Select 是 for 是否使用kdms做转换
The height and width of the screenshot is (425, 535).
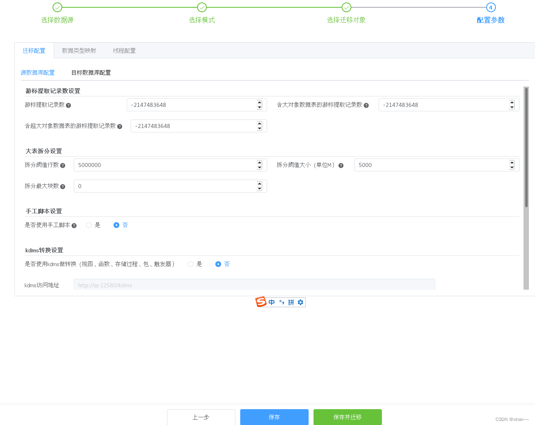pos(191,264)
